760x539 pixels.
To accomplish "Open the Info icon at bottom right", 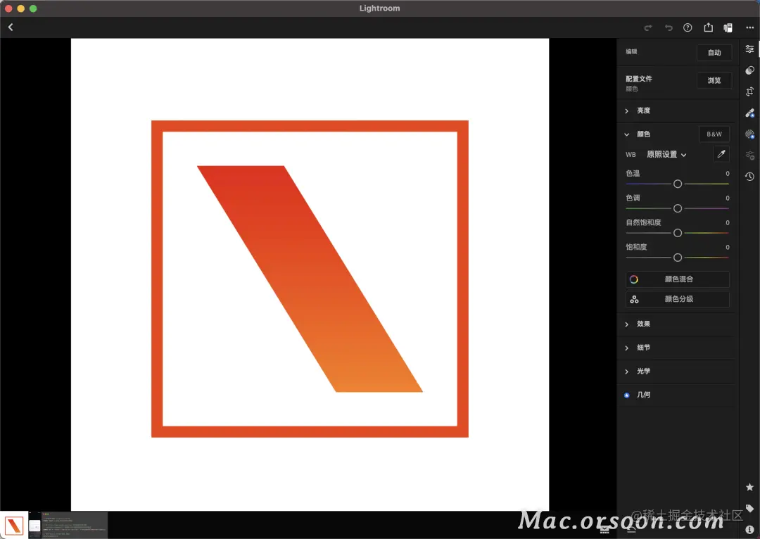I will [749, 529].
